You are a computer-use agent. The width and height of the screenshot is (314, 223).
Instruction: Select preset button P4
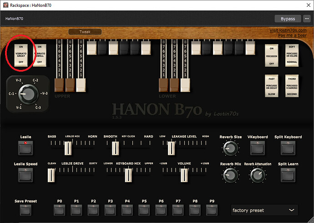(x=127, y=210)
